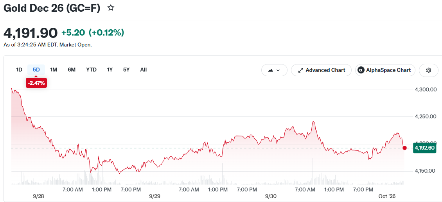
Task: Click the red current price dot on chart
Action: click(x=404, y=148)
